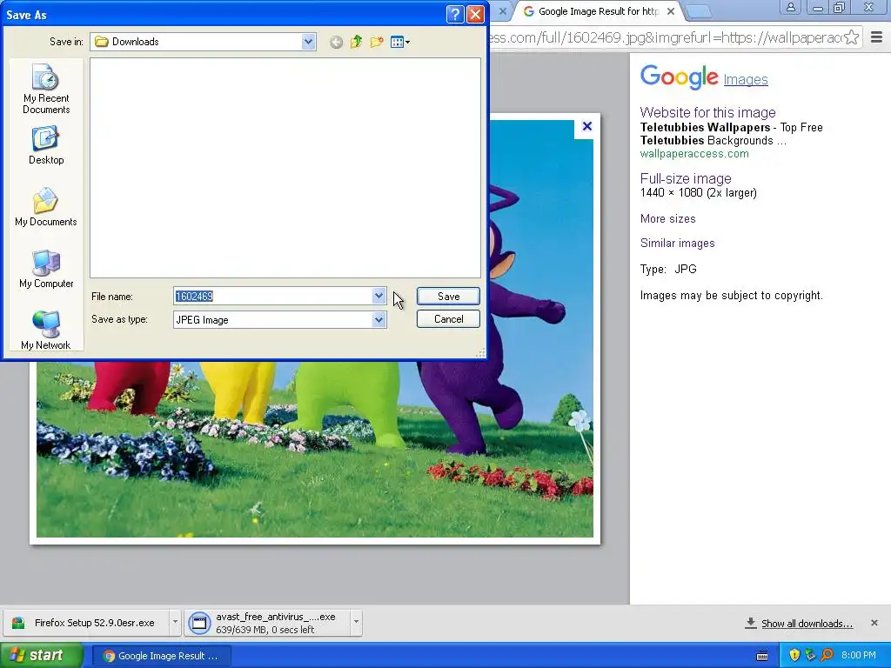Create new folder icon in Save As

[x=376, y=42]
